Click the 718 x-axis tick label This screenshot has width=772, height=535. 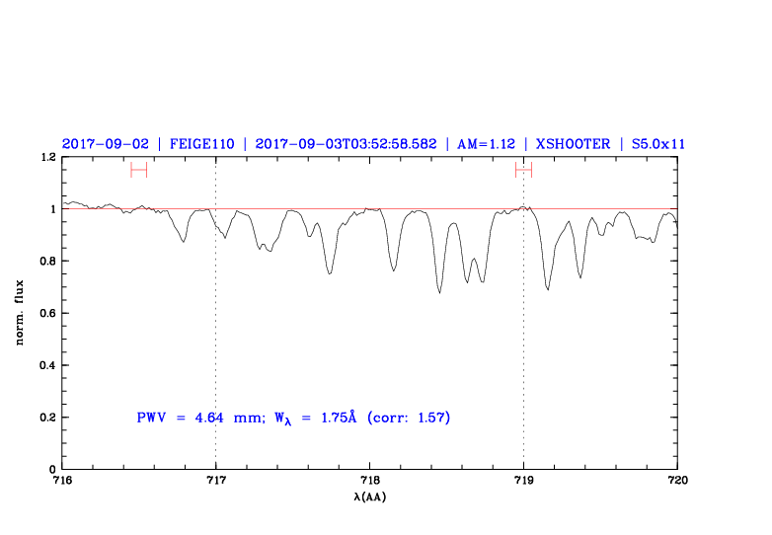[x=369, y=481]
